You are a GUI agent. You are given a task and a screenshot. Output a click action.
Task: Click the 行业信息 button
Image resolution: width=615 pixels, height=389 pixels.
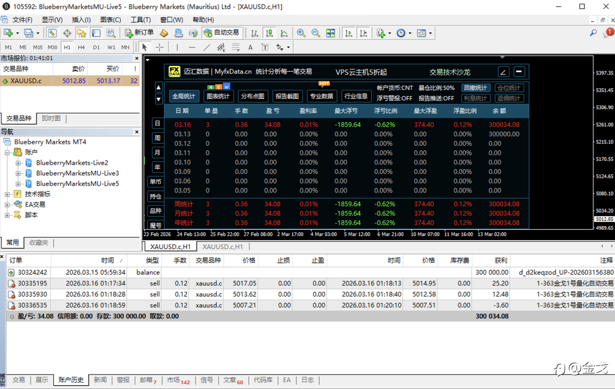[356, 96]
